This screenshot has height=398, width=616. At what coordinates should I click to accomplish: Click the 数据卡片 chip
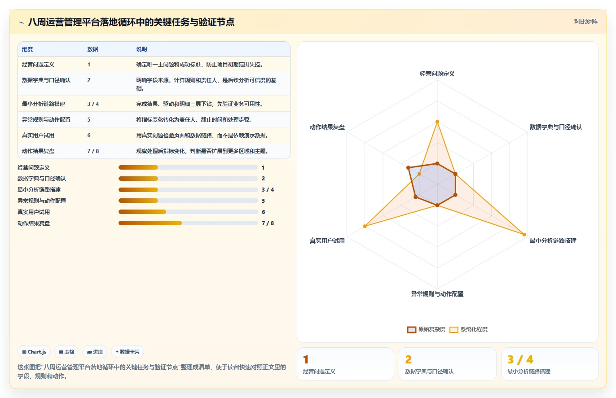[128, 352]
